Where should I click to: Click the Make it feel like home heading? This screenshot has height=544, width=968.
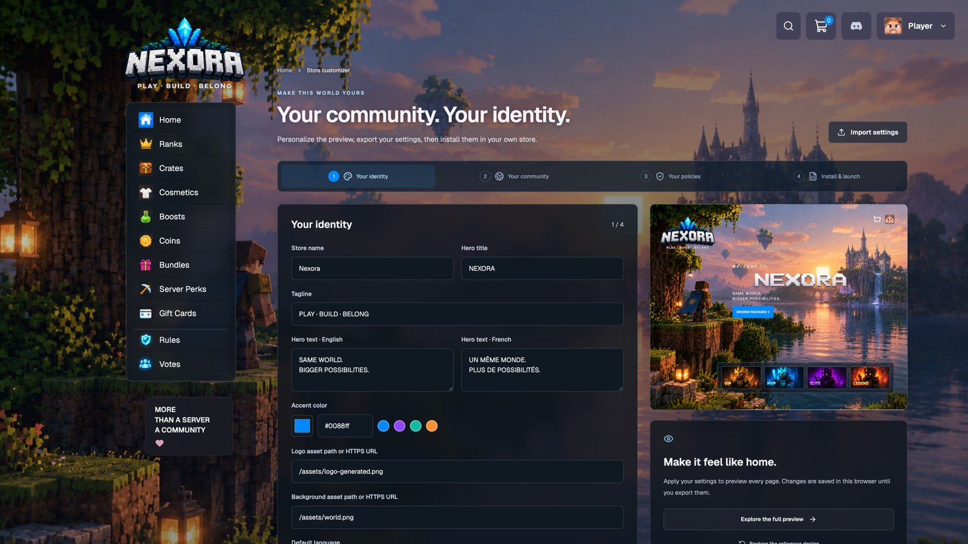(720, 462)
